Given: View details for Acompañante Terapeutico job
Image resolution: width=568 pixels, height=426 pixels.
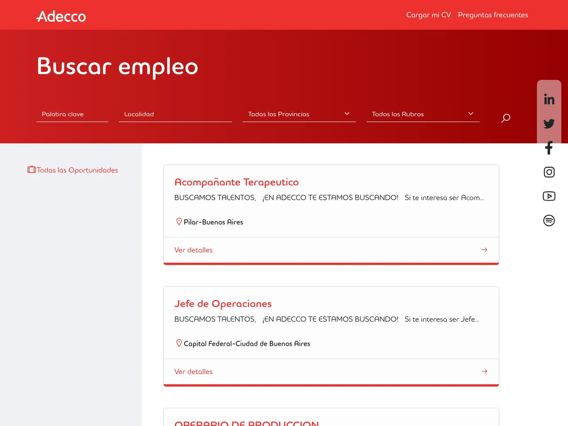Looking at the screenshot, I should pyautogui.click(x=193, y=250).
